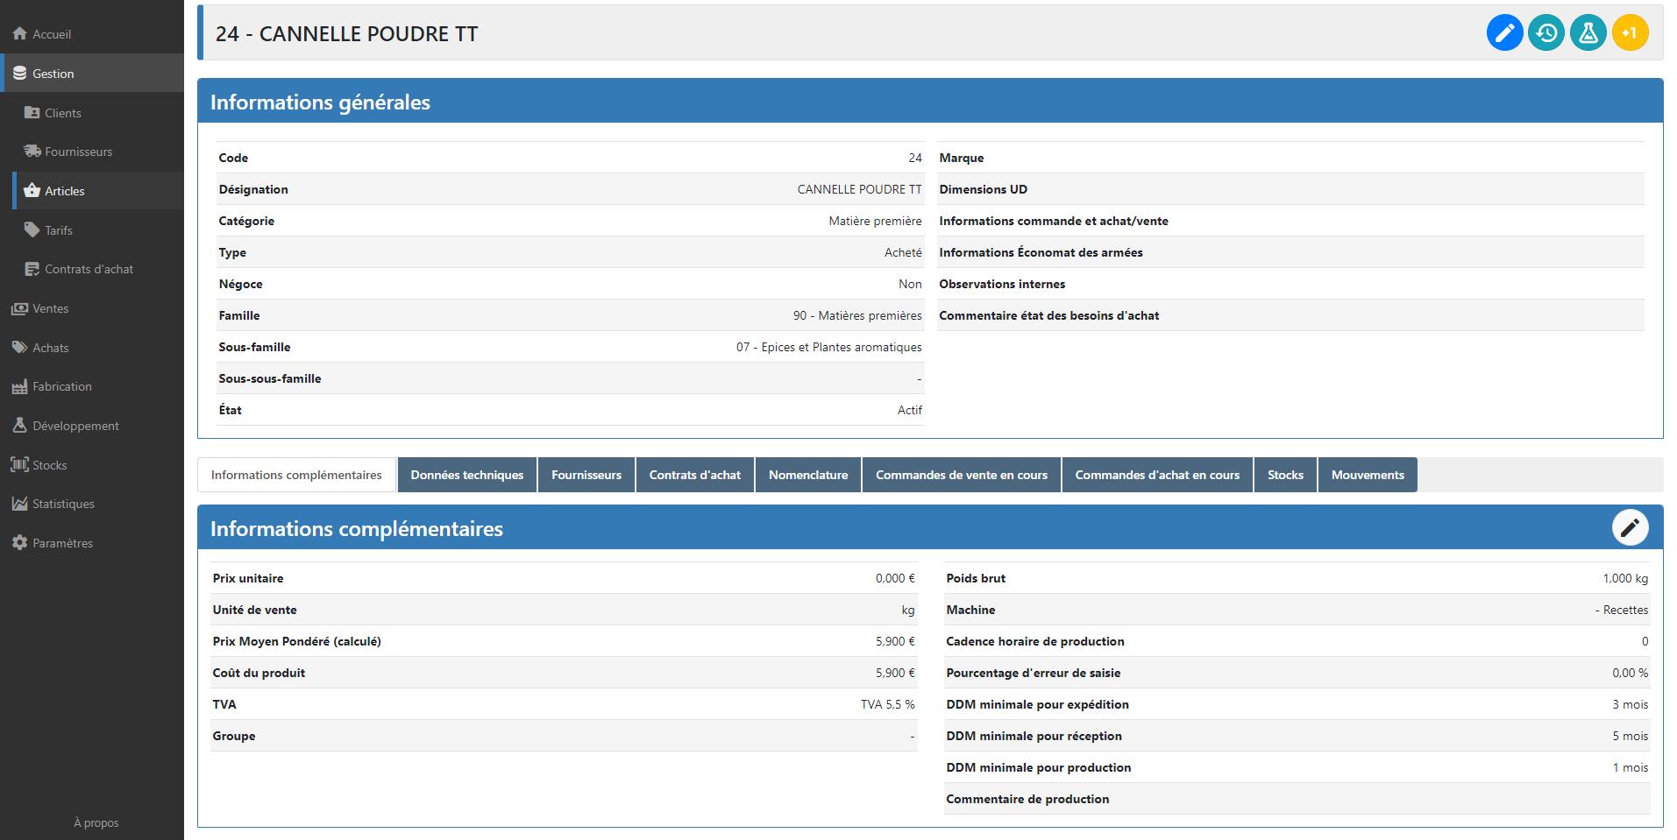Open Commandes d'achat en cours tab
Viewport: 1677px width, 840px height.
pyautogui.click(x=1157, y=475)
